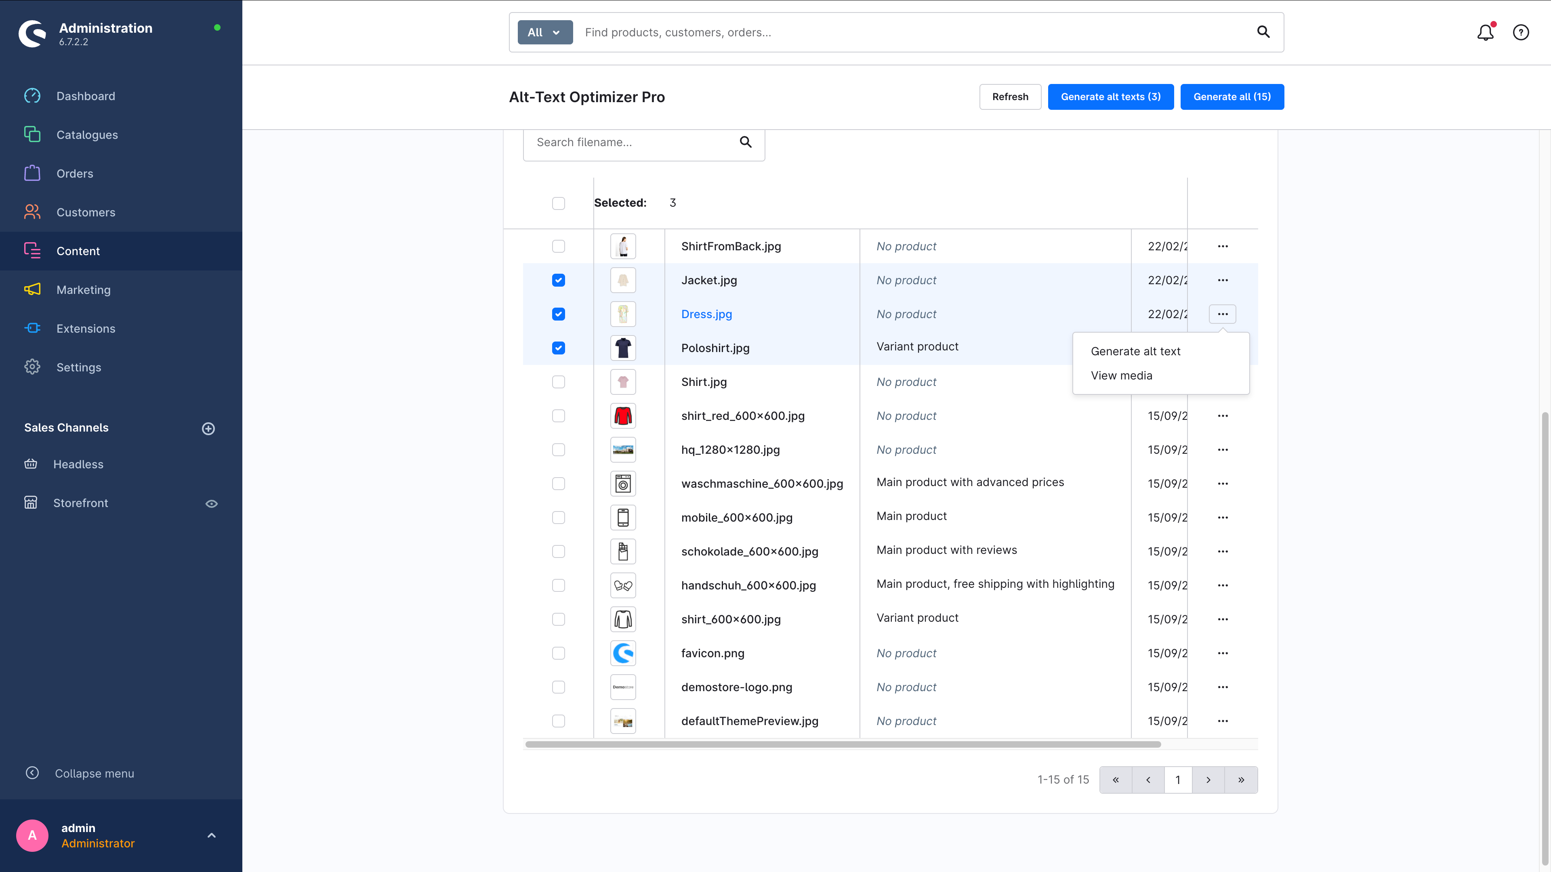This screenshot has width=1551, height=872.
Task: Click the Search filename input field
Action: pos(632,142)
